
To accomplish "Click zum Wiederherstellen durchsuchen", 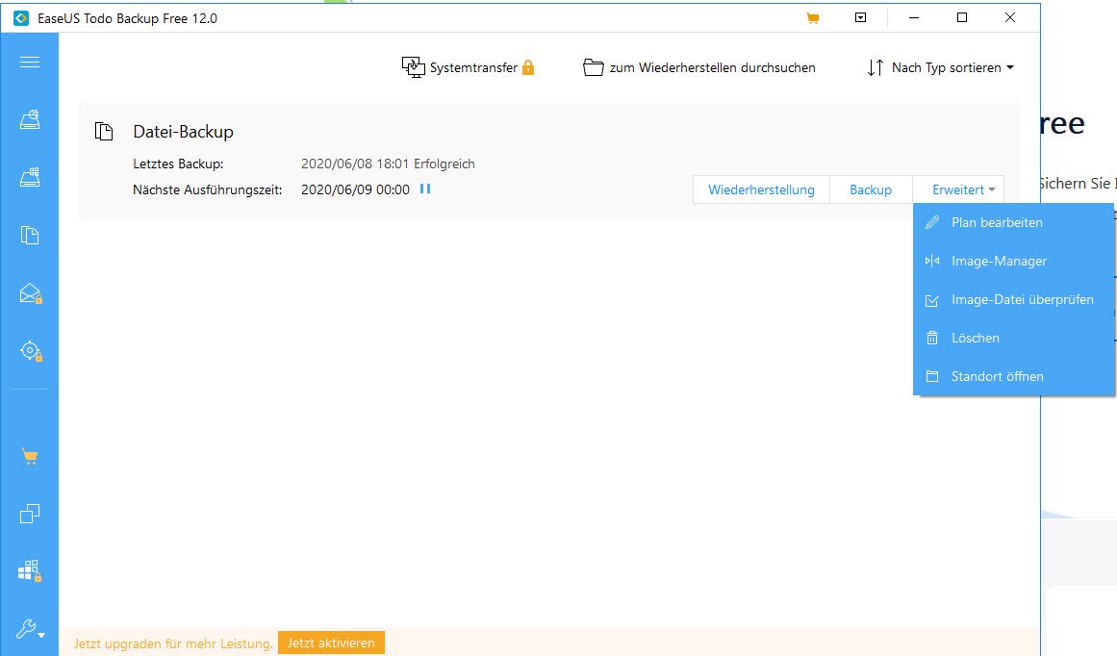I will [x=712, y=67].
